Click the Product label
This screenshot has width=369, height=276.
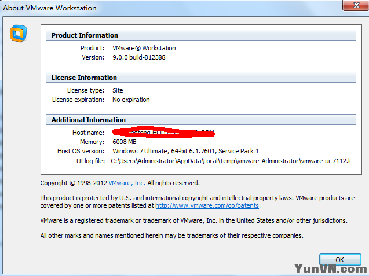point(92,48)
